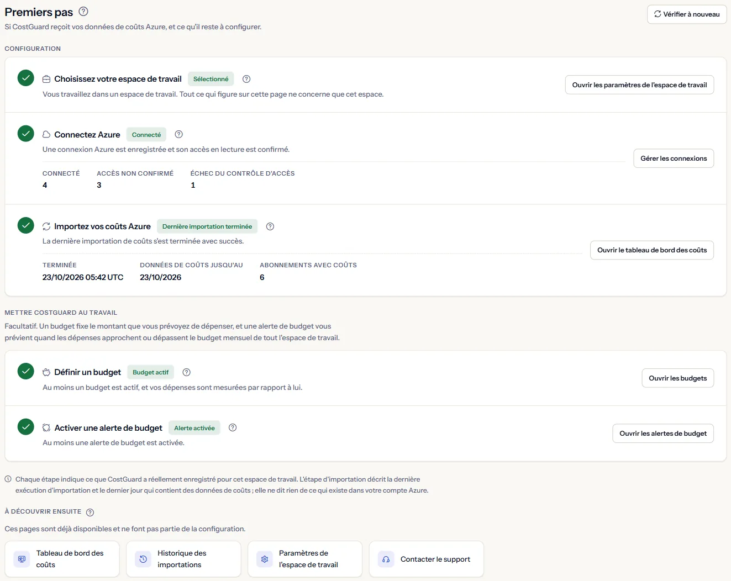Click Dernière importation terminée badge

[207, 226]
